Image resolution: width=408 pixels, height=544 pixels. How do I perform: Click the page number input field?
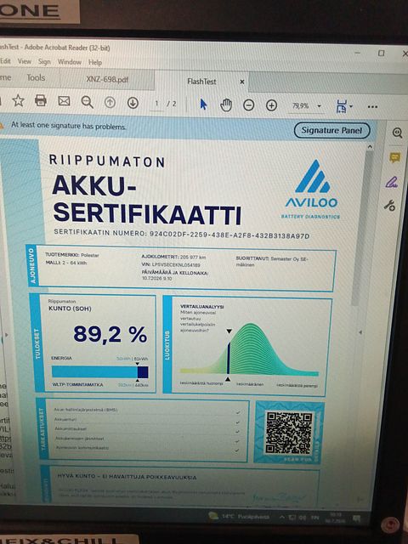click(156, 104)
